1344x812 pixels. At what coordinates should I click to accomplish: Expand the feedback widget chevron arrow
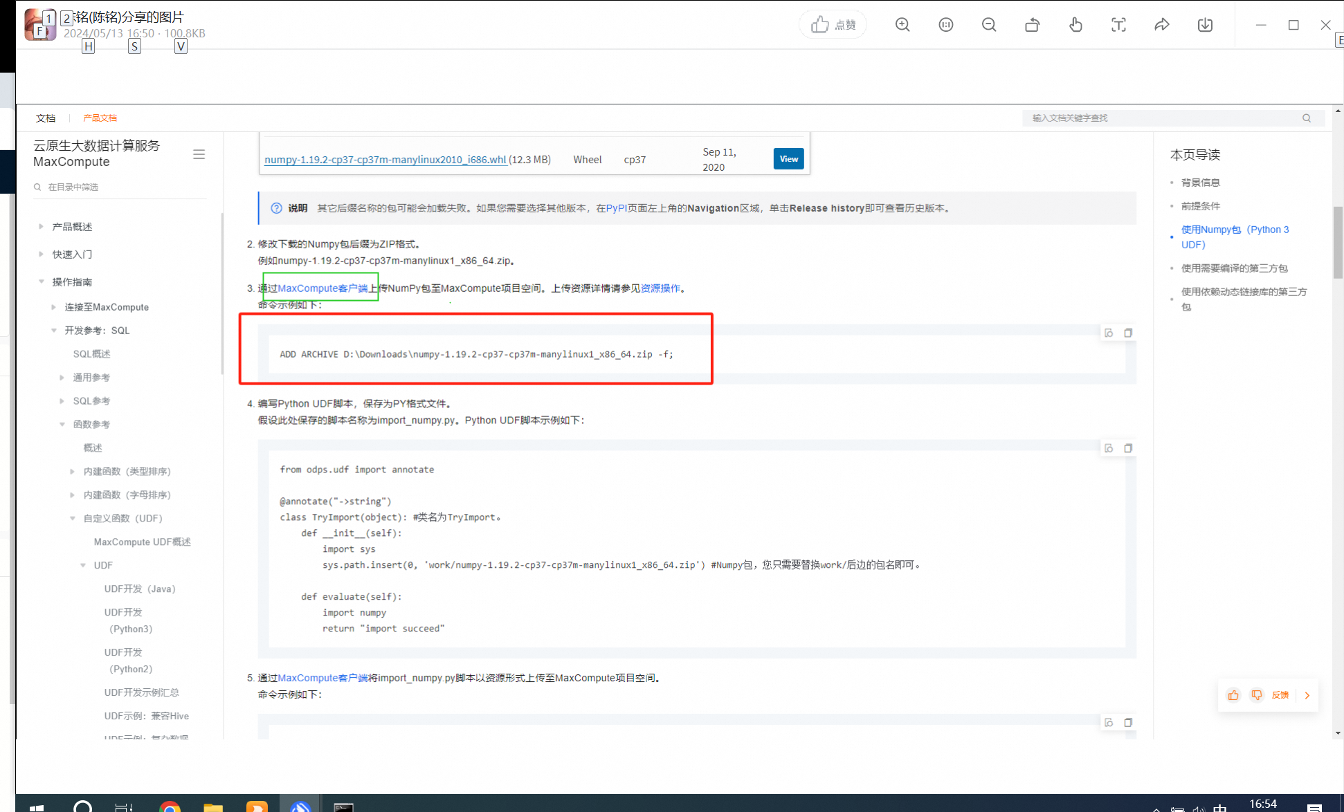click(1307, 696)
